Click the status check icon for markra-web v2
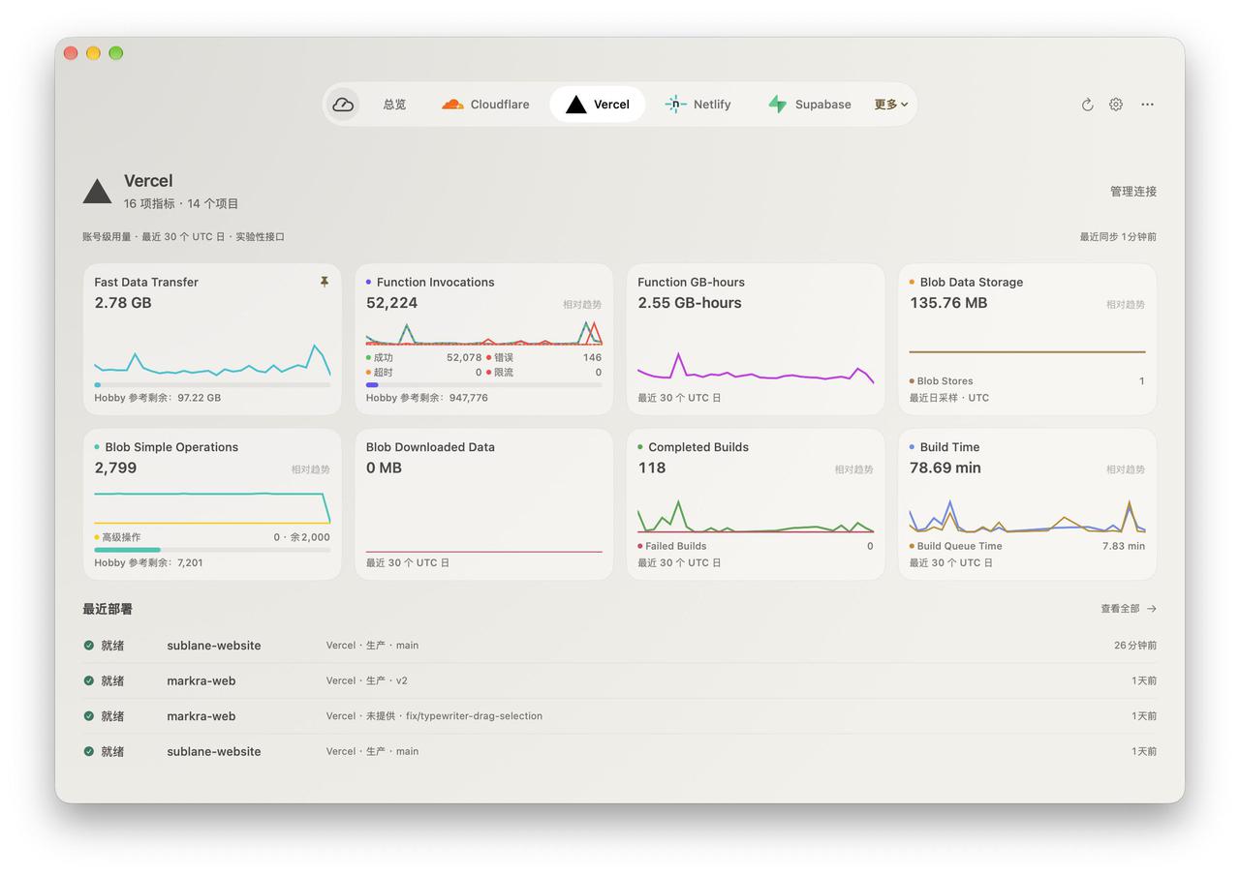 [x=89, y=680]
